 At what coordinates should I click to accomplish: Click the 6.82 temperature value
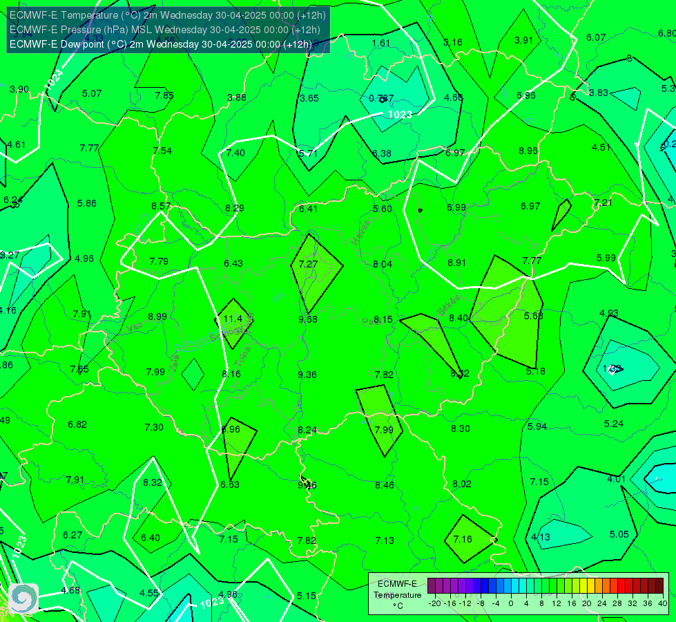(77, 424)
